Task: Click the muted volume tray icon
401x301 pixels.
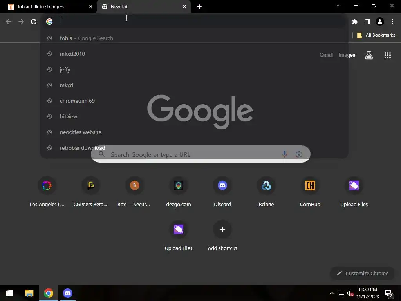Action: point(350,293)
